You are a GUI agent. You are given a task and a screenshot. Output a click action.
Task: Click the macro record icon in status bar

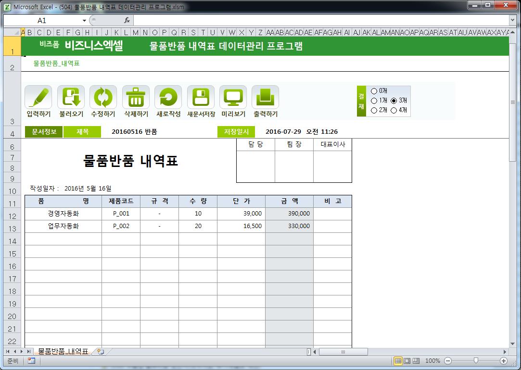[32, 361]
